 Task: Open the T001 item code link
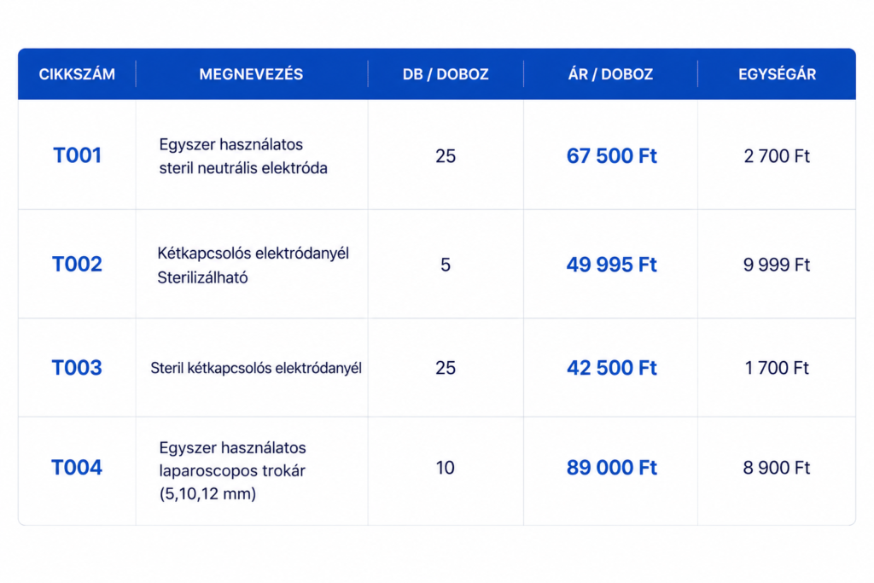pyautogui.click(x=77, y=155)
